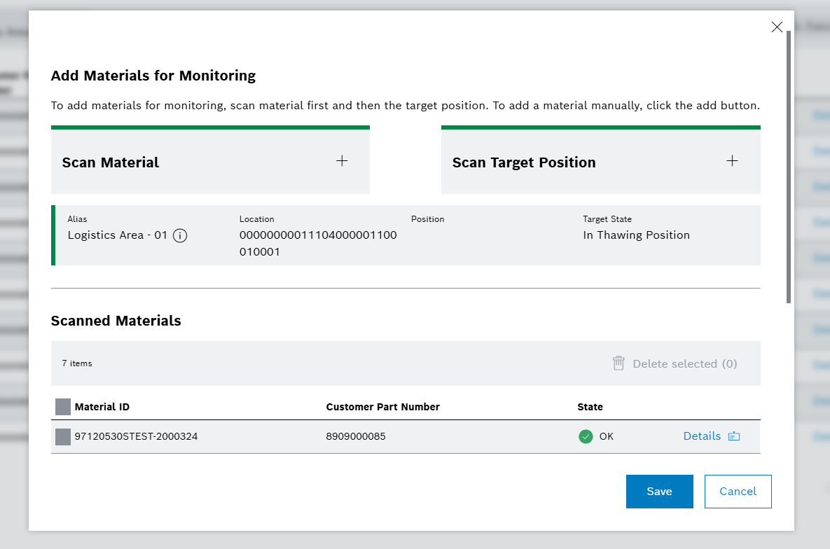The height and width of the screenshot is (549, 830).
Task: Click the State column header
Action: [x=590, y=407]
